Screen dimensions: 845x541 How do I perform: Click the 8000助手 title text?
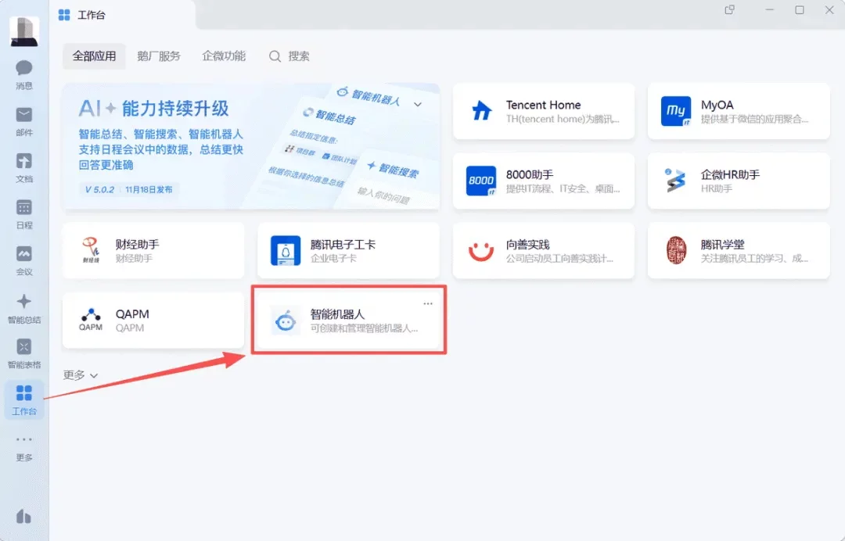[529, 174]
